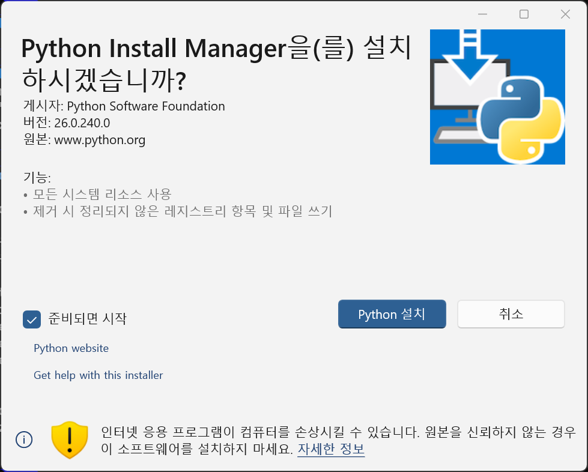Click the circled info icon
Screen dimensions: 588x472
[x=24, y=440]
